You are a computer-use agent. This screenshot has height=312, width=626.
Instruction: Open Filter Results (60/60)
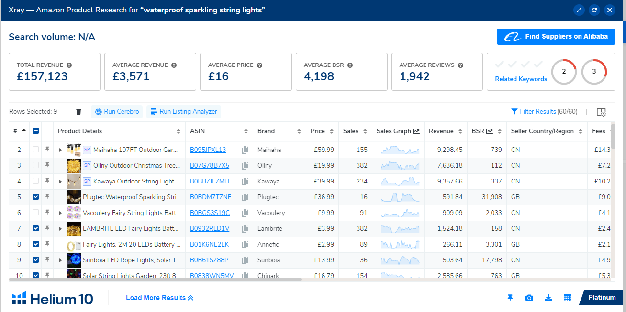544,112
